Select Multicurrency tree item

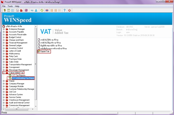14,54
